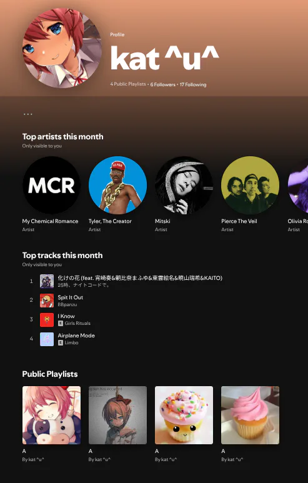Open the partially visible Olivia Ro artist avatar

click(298, 185)
